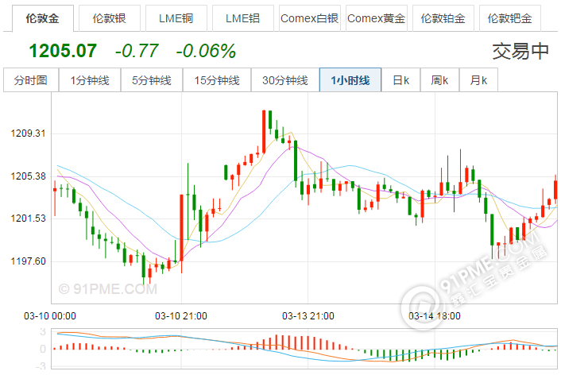Switch to Comex白银 tab
Viewport: 561px width, 375px height.
pos(309,17)
